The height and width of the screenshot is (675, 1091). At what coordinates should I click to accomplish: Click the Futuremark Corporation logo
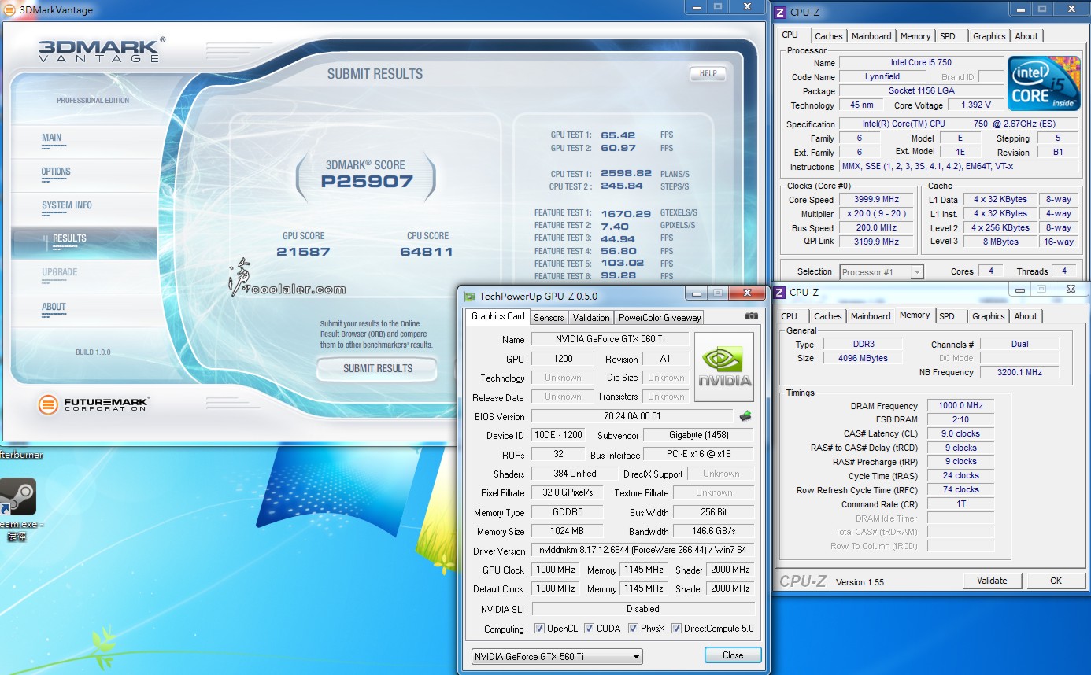point(94,404)
